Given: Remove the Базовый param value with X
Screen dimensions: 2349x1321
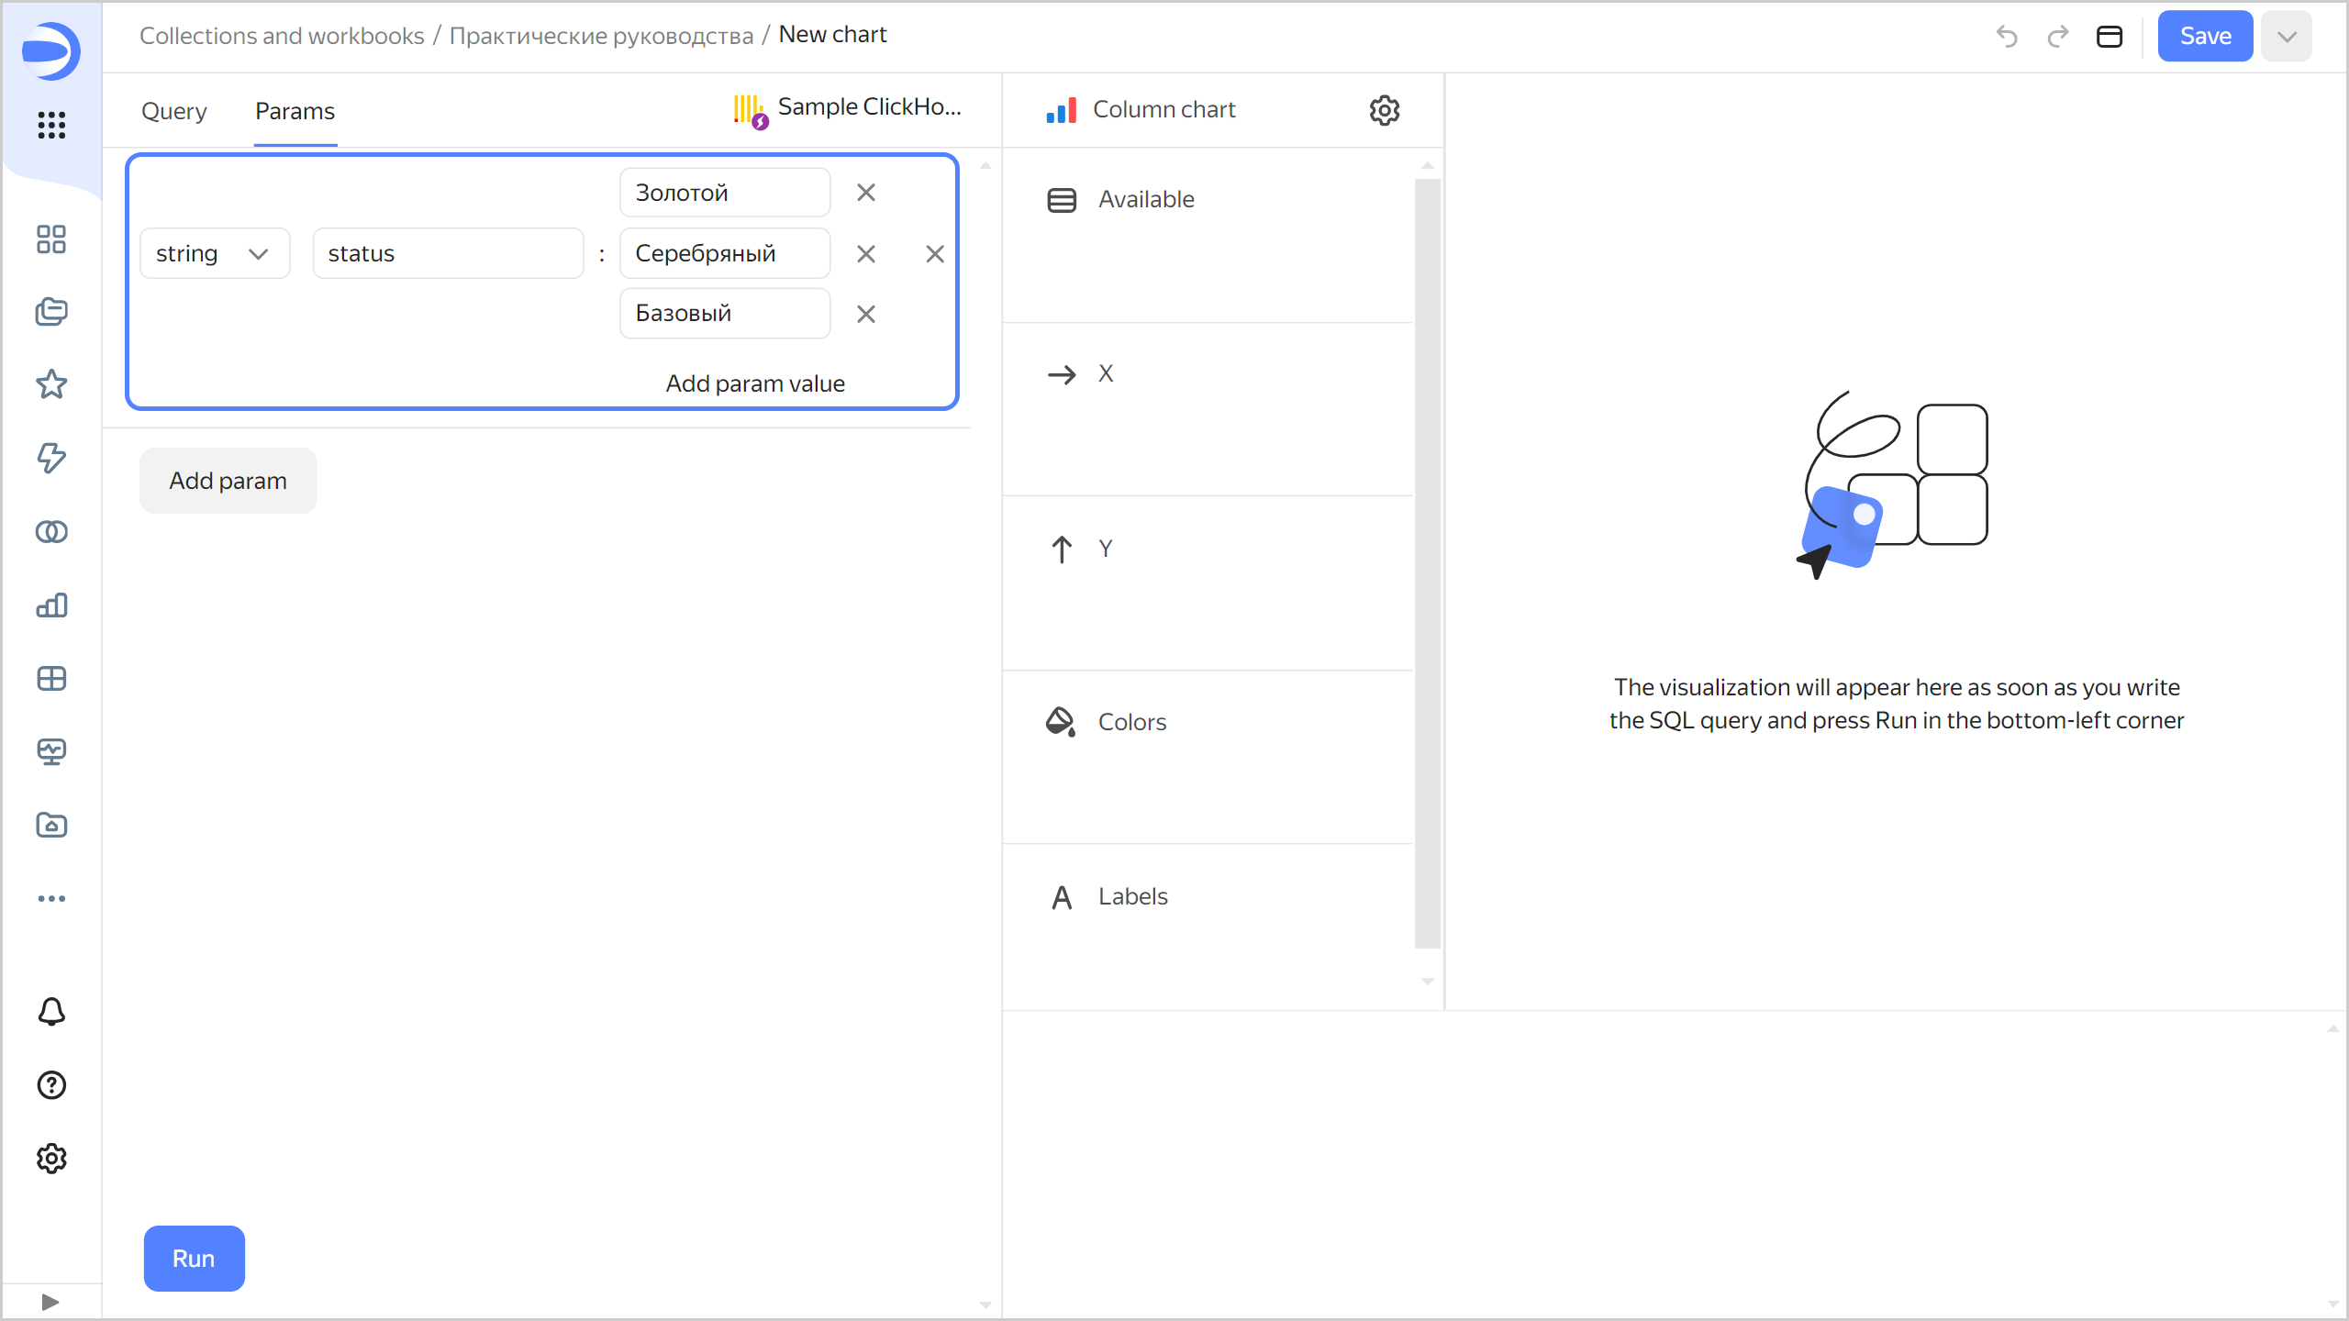Looking at the screenshot, I should (866, 315).
